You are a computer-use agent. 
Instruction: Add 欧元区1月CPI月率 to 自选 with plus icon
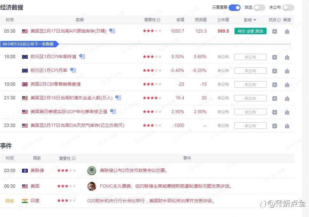tap(274, 71)
